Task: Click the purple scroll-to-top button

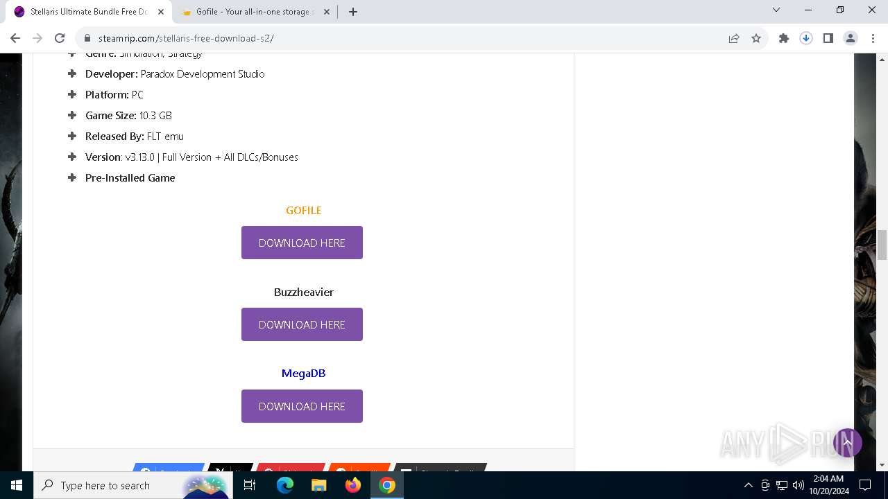Action: coord(847,442)
